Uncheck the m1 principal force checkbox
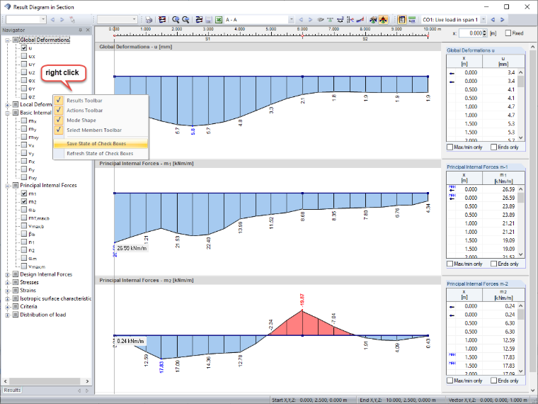 23,193
